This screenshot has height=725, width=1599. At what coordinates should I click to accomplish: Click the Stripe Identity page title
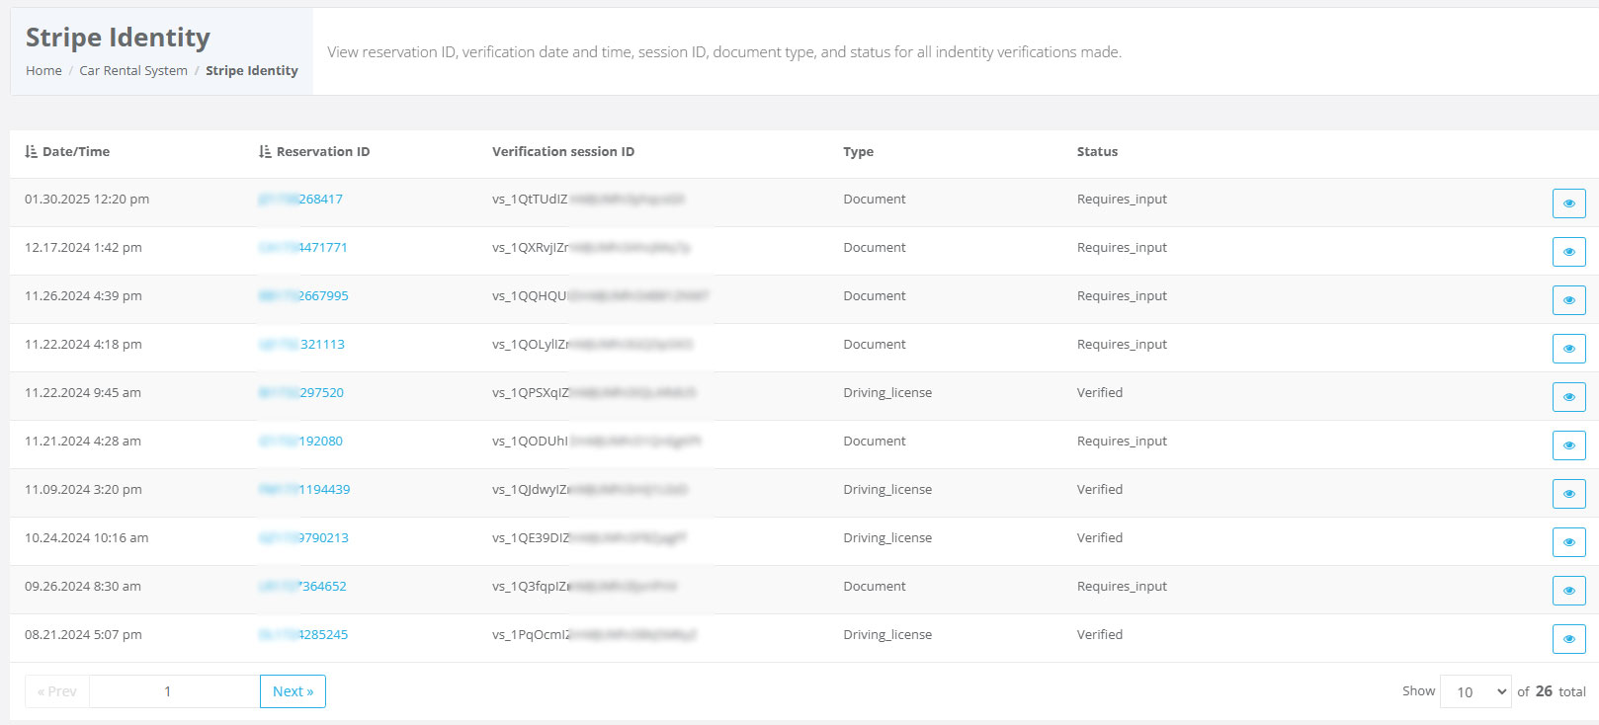(x=118, y=38)
